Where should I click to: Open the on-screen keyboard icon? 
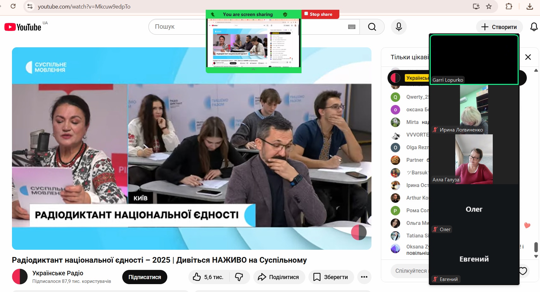[352, 27]
